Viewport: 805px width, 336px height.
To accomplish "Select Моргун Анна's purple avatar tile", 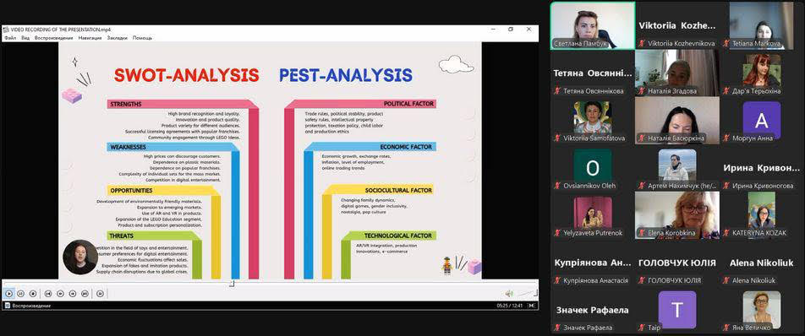I will [x=762, y=121].
